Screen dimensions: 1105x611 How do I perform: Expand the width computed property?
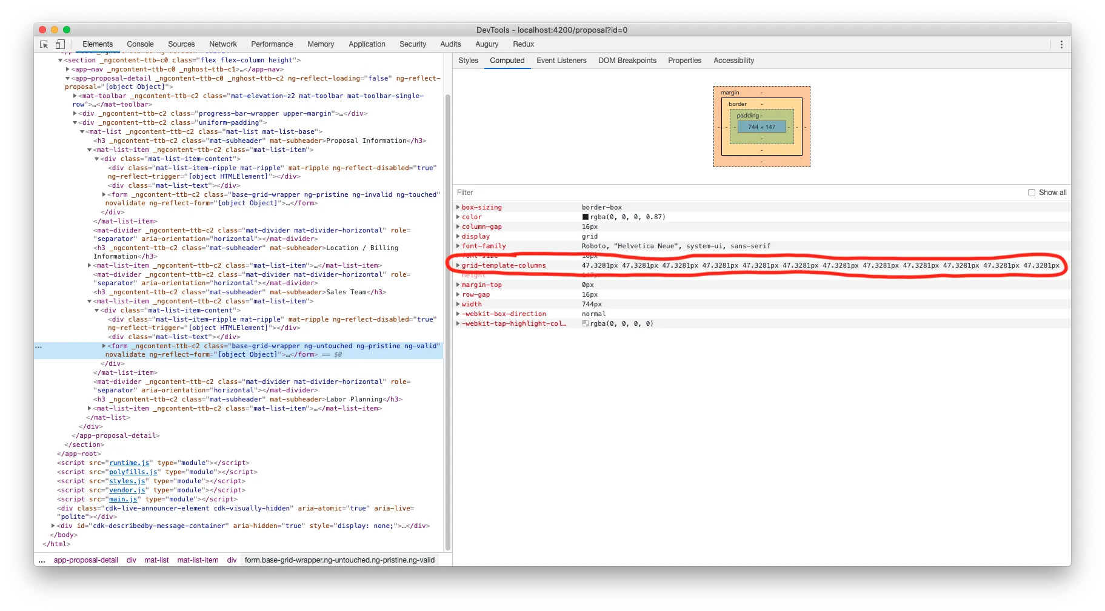[458, 304]
